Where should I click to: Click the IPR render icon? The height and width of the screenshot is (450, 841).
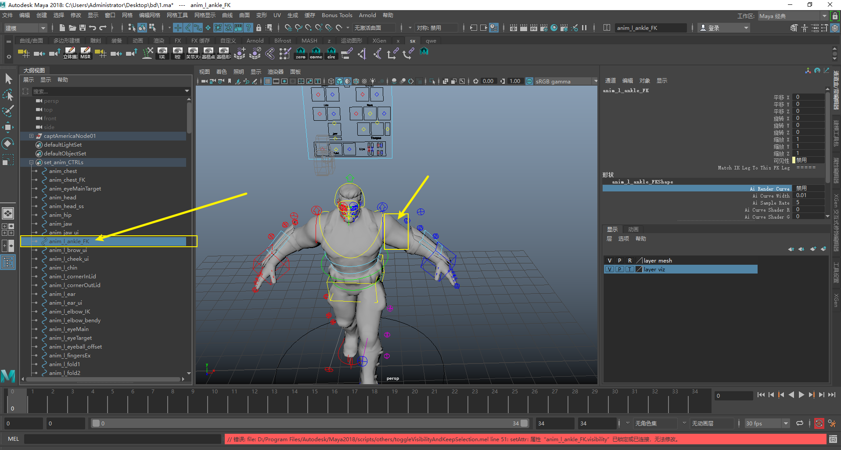click(x=533, y=28)
